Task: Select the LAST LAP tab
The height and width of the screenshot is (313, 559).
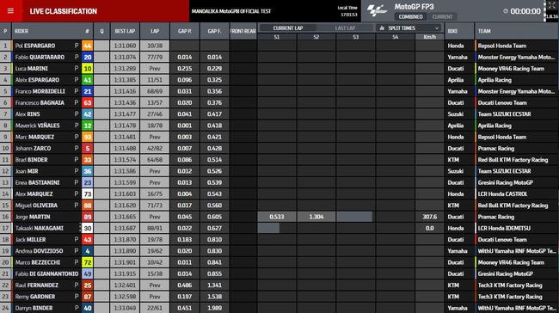Action: tap(345, 28)
